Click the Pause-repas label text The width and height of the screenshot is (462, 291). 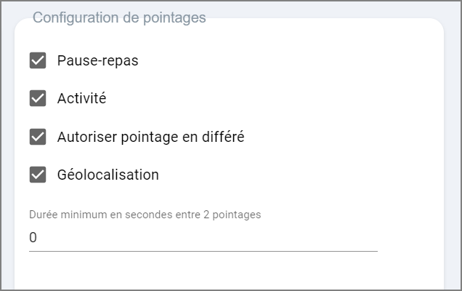[97, 60]
